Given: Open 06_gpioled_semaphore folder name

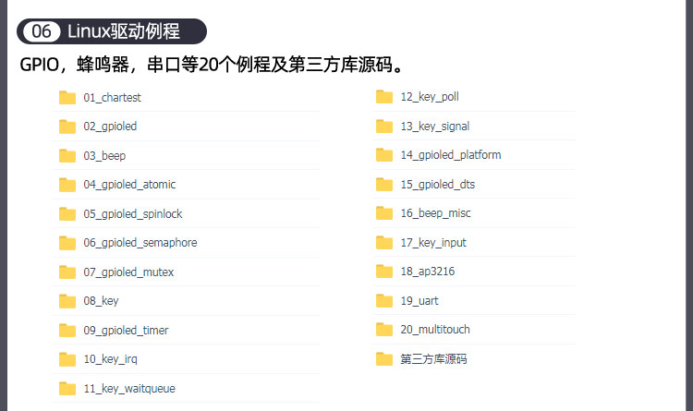Looking at the screenshot, I should click(x=140, y=243).
